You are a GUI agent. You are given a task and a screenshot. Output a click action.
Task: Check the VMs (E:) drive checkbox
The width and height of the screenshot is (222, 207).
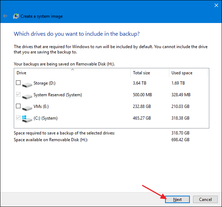click(x=18, y=106)
